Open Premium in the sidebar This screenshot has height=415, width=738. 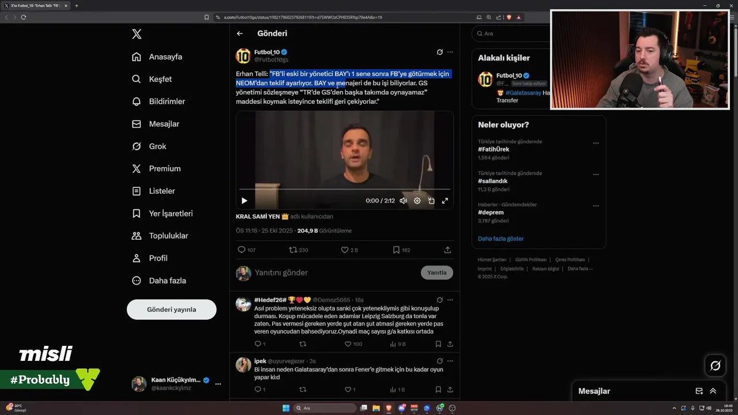[156, 169]
